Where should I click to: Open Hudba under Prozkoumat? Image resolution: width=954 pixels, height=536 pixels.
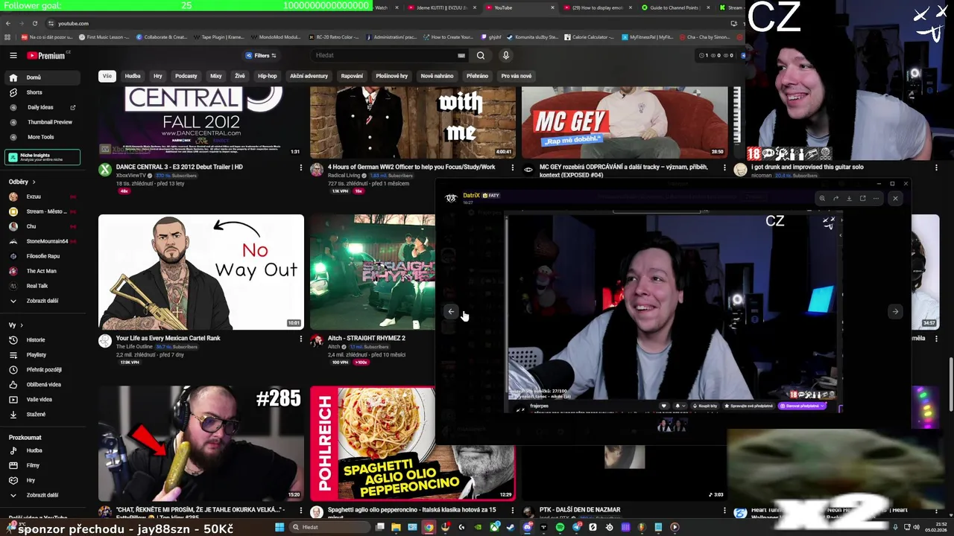[42, 450]
